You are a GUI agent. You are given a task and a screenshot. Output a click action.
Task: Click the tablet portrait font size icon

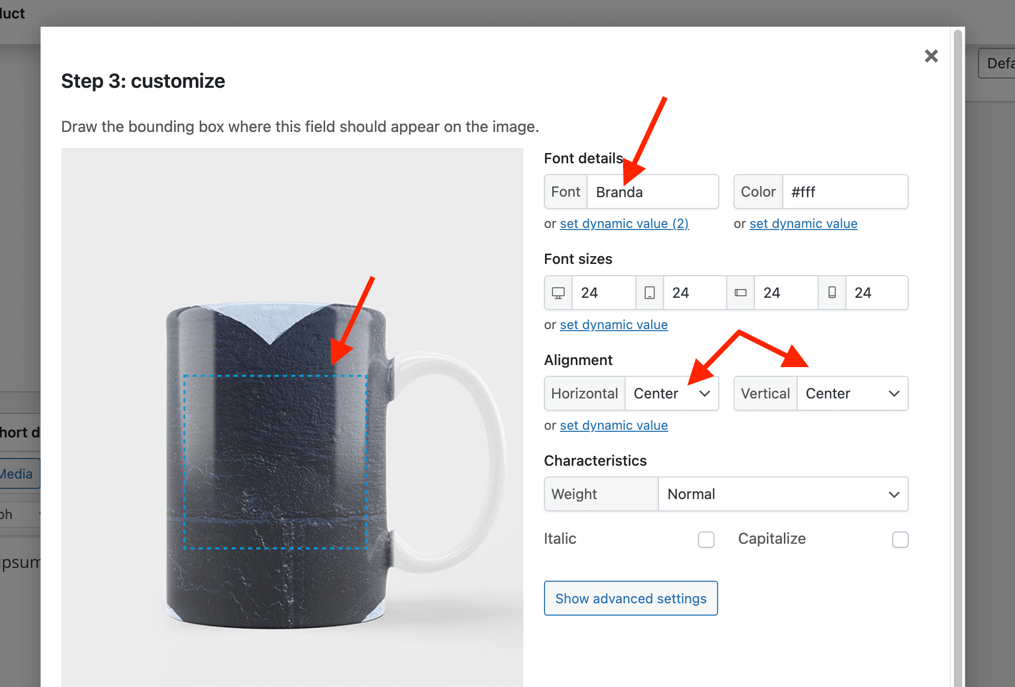pos(650,293)
